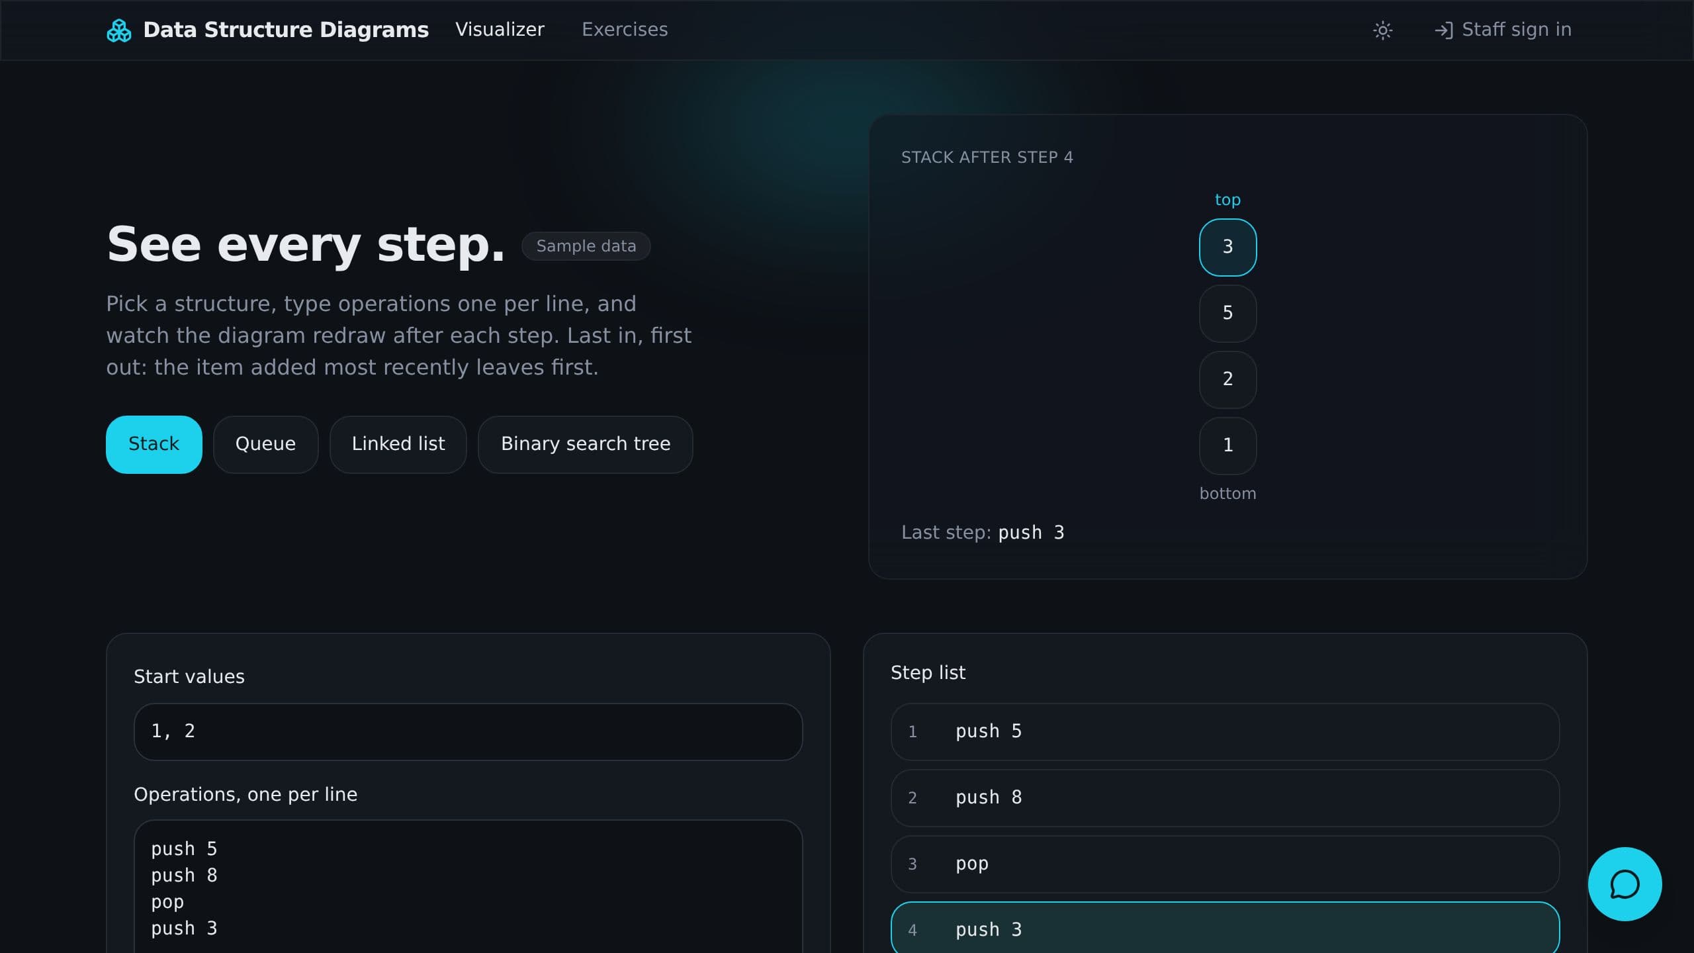This screenshot has width=1694, height=953.
Task: Click the 'STACK AFTER STEP 4' heading
Action: point(987,158)
